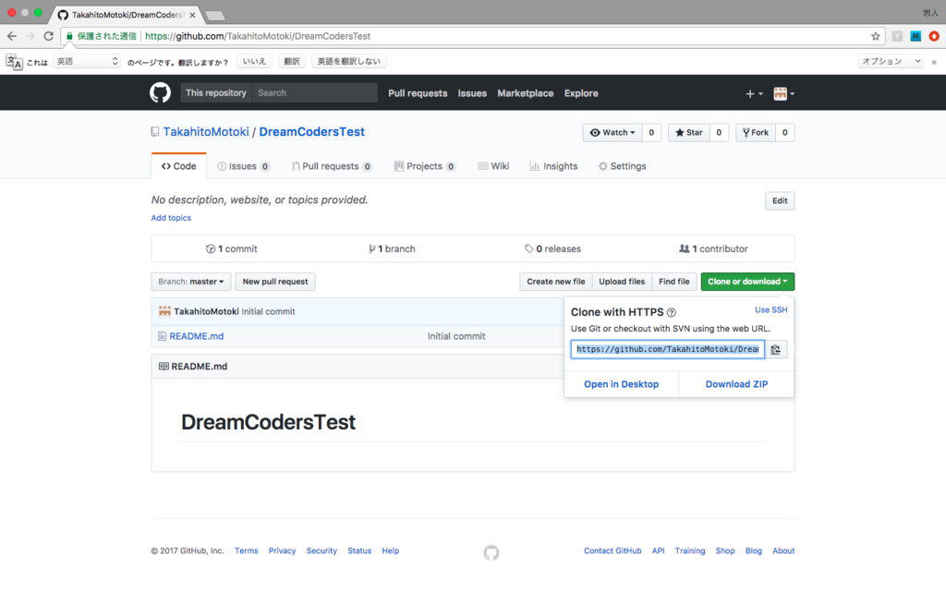
Task: Reload the page with refresh icon
Action: pyautogui.click(x=49, y=36)
